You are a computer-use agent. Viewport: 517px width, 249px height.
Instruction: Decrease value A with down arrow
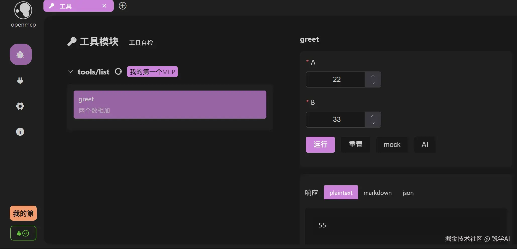click(x=373, y=83)
